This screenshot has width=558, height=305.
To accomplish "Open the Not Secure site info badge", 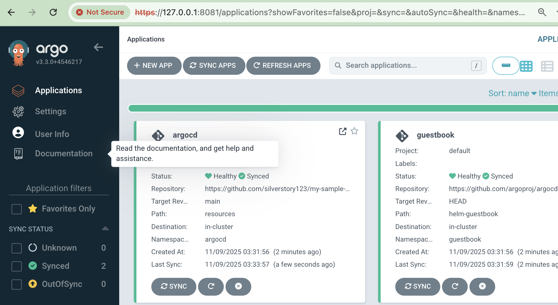I will pos(100,12).
